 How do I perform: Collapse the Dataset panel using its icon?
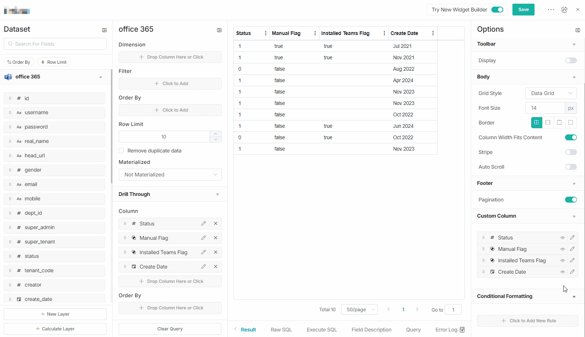point(104,30)
